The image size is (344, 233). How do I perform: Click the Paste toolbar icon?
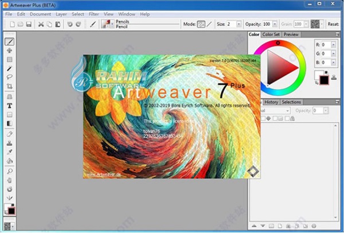(x=58, y=24)
